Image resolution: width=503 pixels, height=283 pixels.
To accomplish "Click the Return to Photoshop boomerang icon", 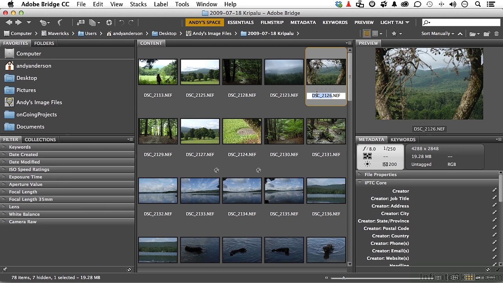I will (x=60, y=22).
